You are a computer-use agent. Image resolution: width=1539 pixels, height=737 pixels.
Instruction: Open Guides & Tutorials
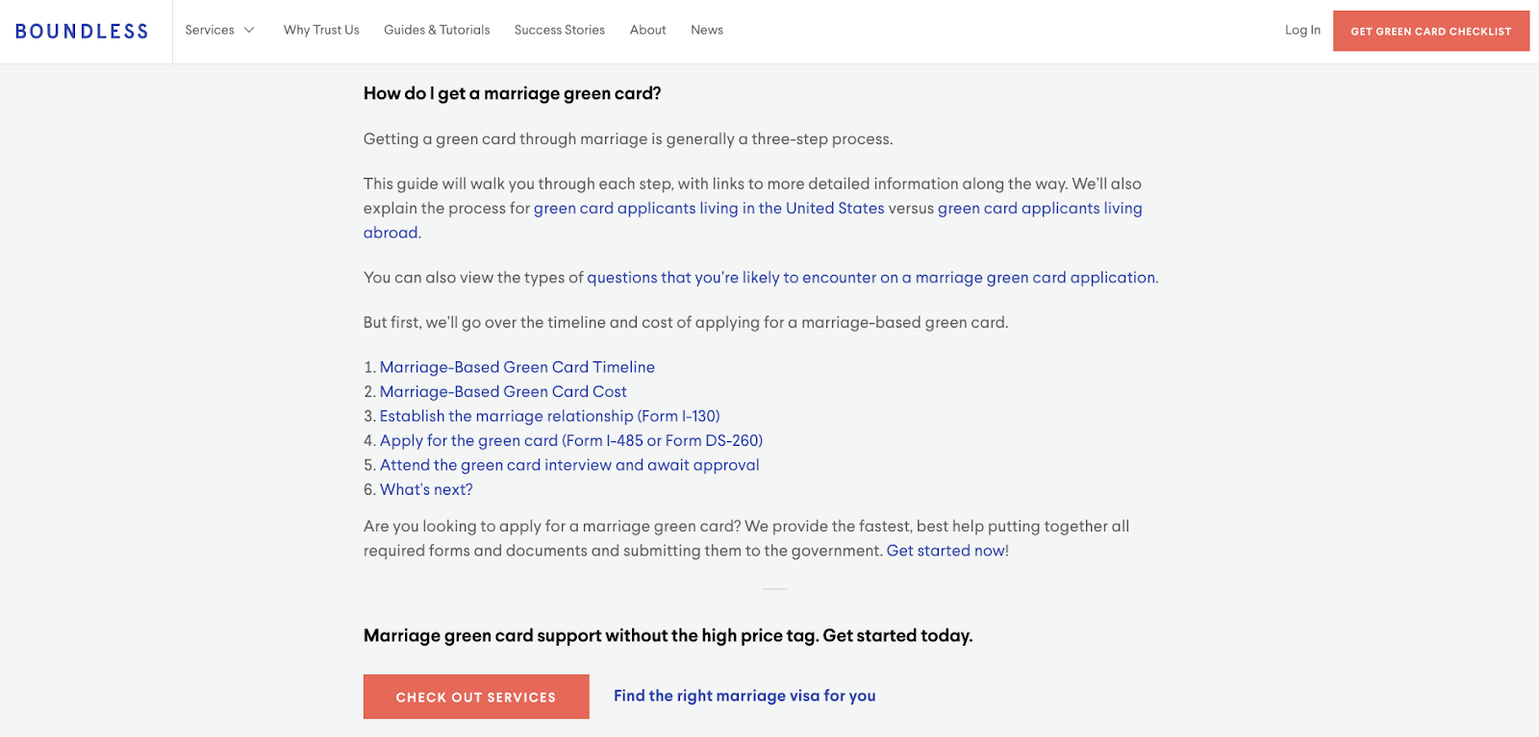point(438,30)
